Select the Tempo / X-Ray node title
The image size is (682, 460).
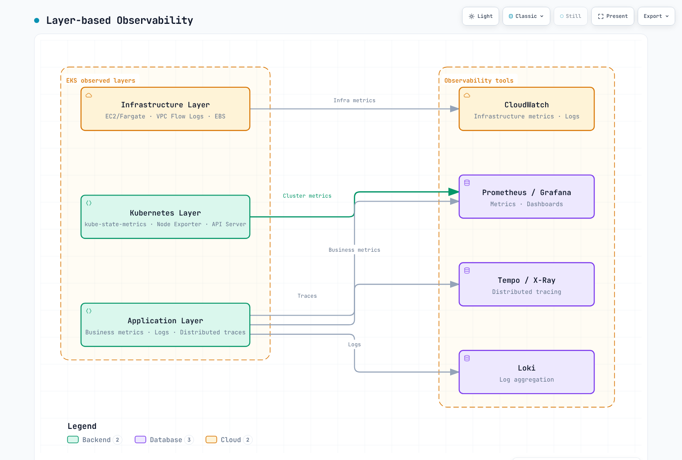coord(526,280)
